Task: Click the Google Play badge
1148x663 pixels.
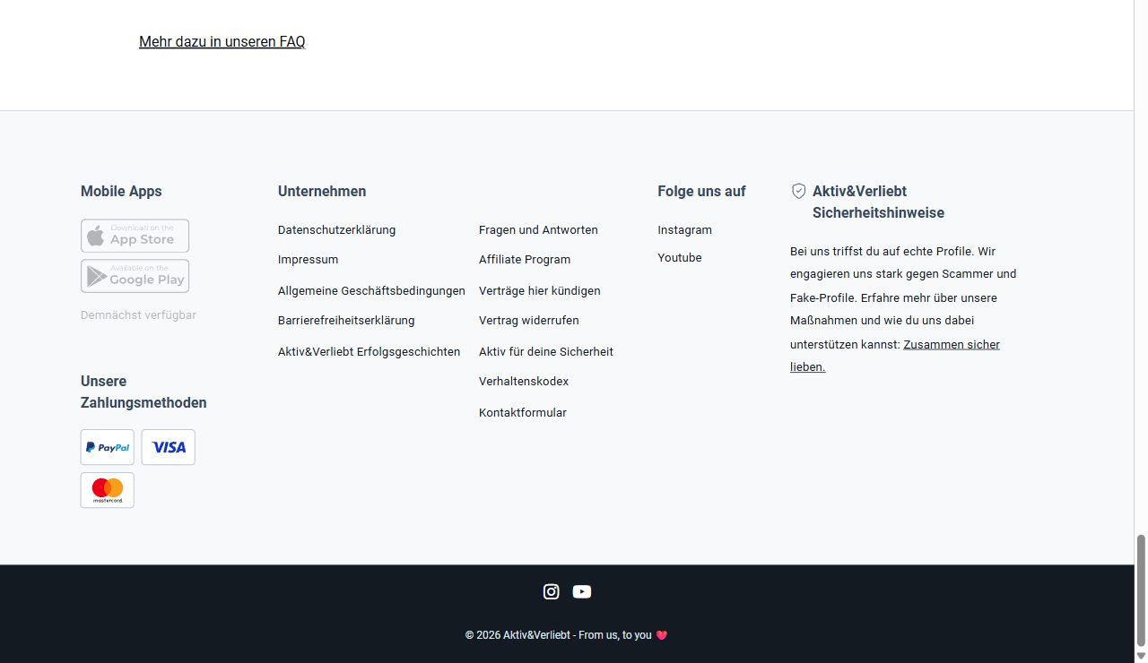Action: click(135, 276)
